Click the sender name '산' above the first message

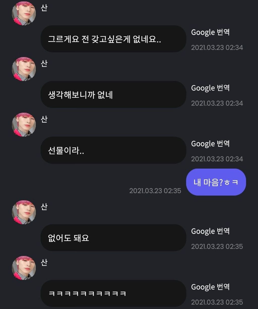(x=44, y=8)
